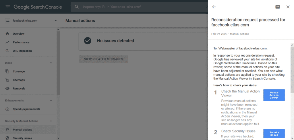The height and width of the screenshot is (140, 294).
Task: Click the Feb 29, 2020 Manual actions line
Action: point(230,34)
